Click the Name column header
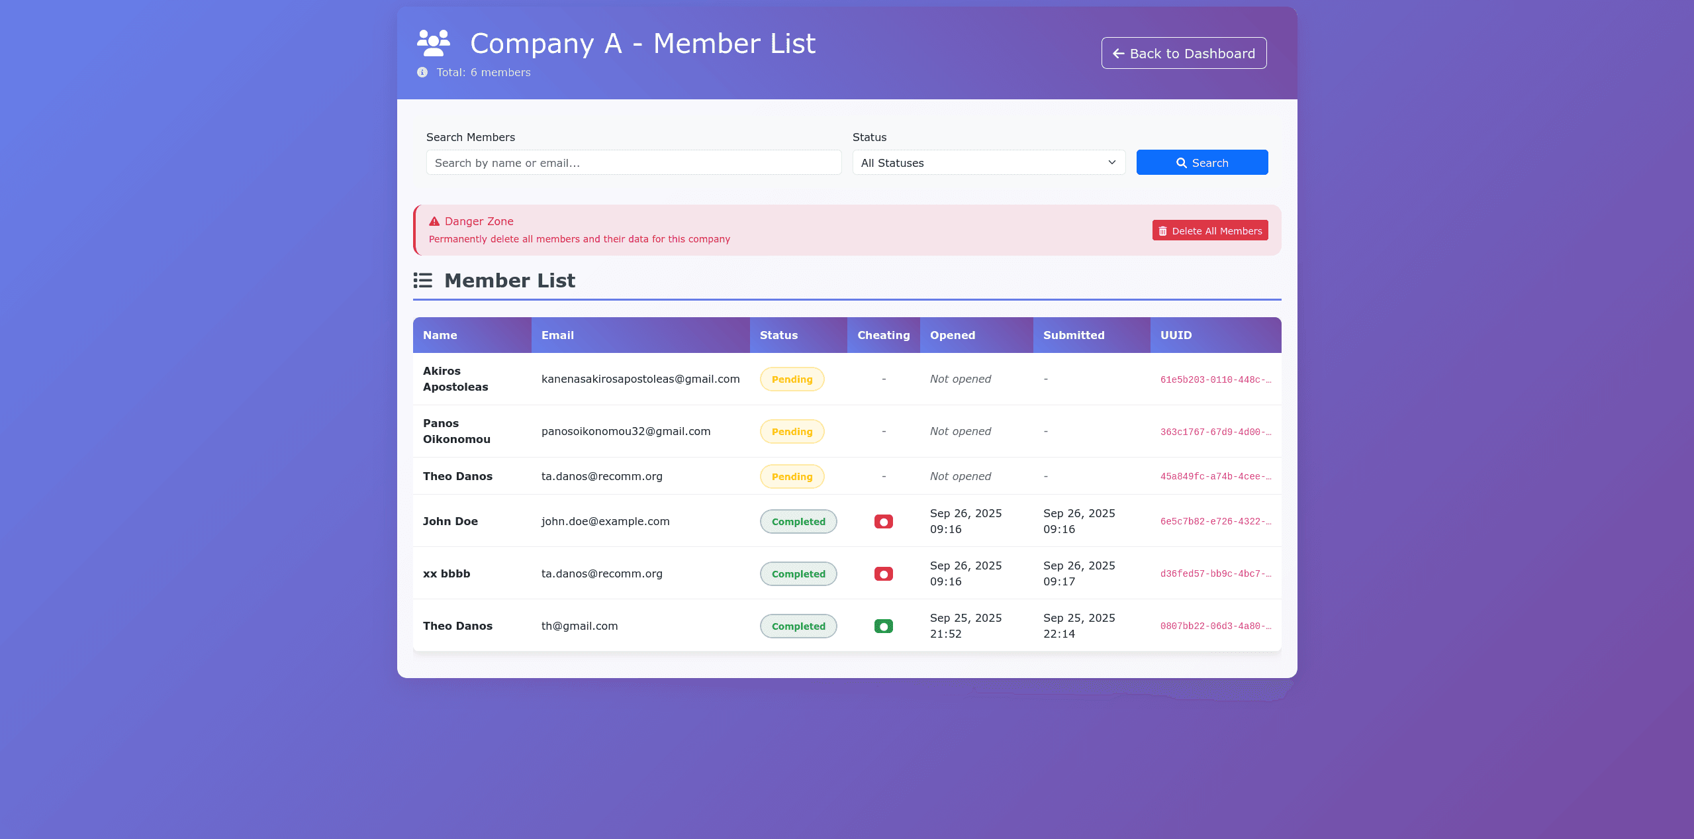The height and width of the screenshot is (839, 1694). (440, 336)
